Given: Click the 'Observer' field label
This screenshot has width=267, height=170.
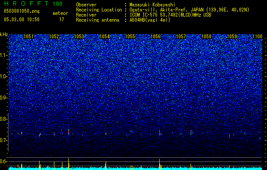Looking at the screenshot, I should [x=86, y=5].
